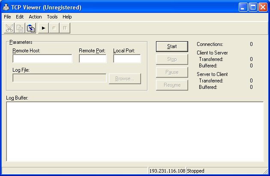Image resolution: width=270 pixels, height=176 pixels.
Task: Focus the Local Port input field
Action: (x=127, y=59)
